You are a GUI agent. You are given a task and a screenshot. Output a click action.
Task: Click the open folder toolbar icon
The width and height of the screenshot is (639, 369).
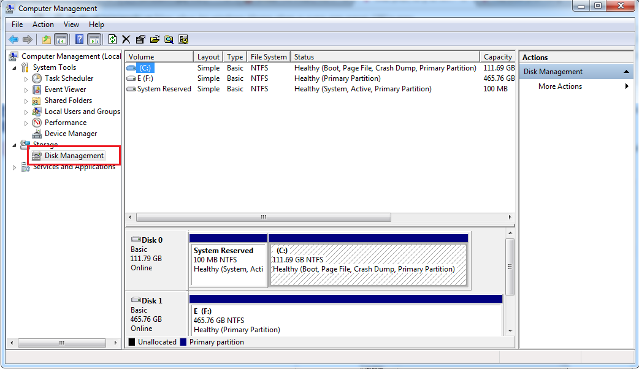tap(155, 40)
